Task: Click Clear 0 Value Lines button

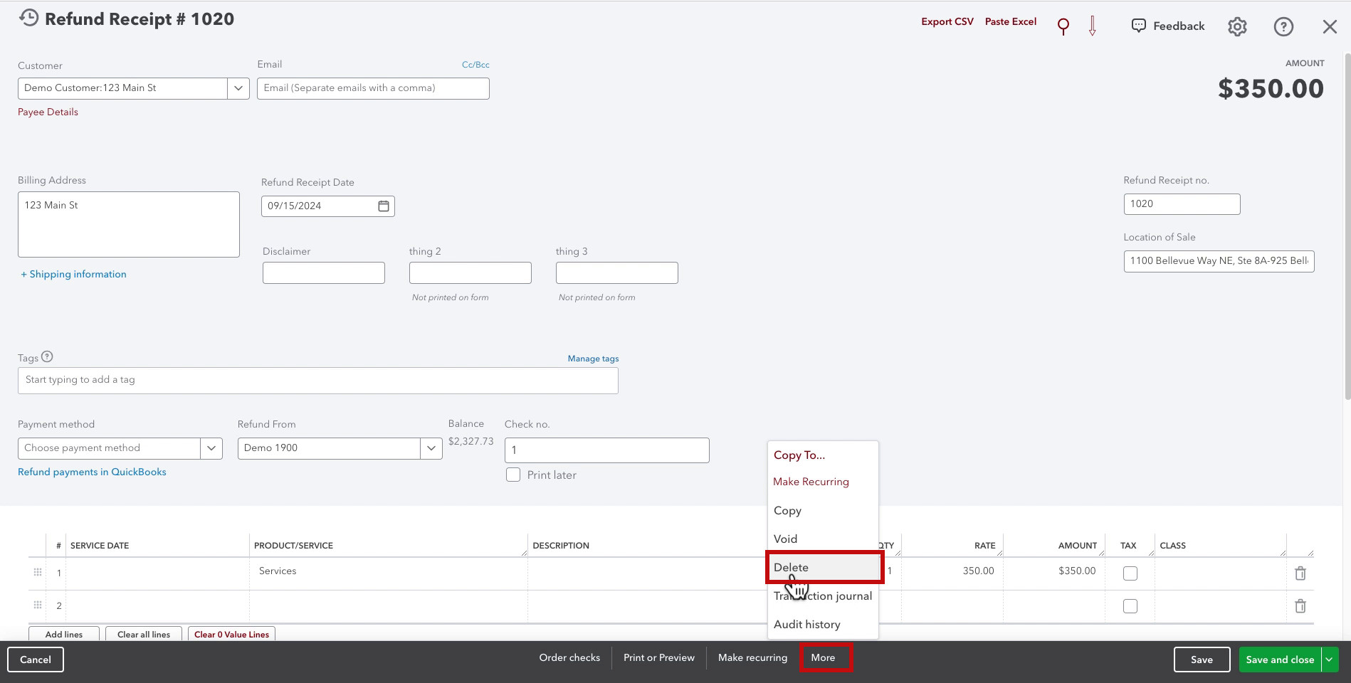Action: (231, 634)
